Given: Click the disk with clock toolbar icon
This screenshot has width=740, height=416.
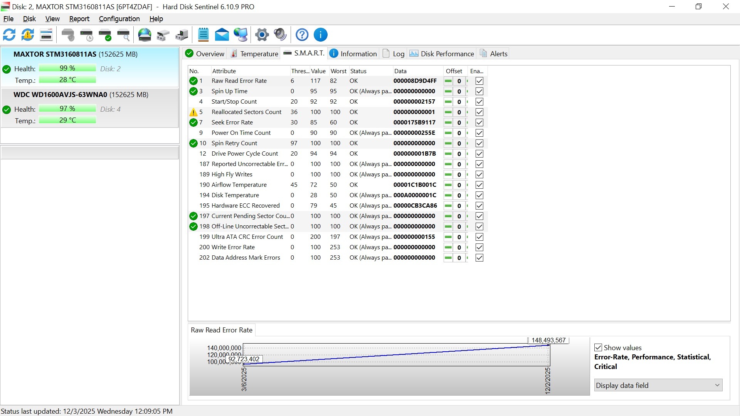Looking at the screenshot, I should [x=87, y=35].
